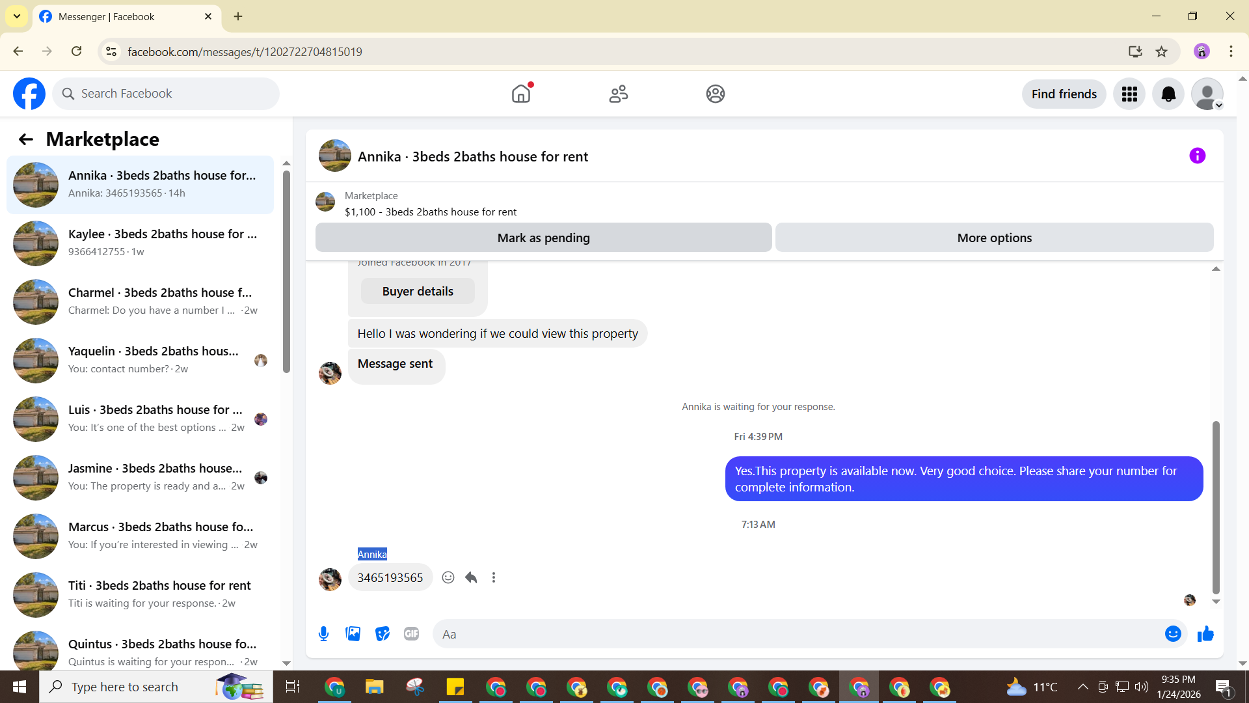React to the 3465193565 message

pyautogui.click(x=448, y=577)
